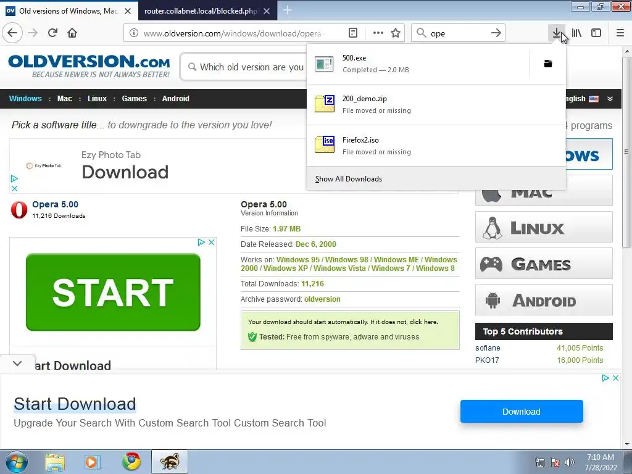Click the Firefox2.iso file icon
This screenshot has width=632, height=474.
point(325,144)
